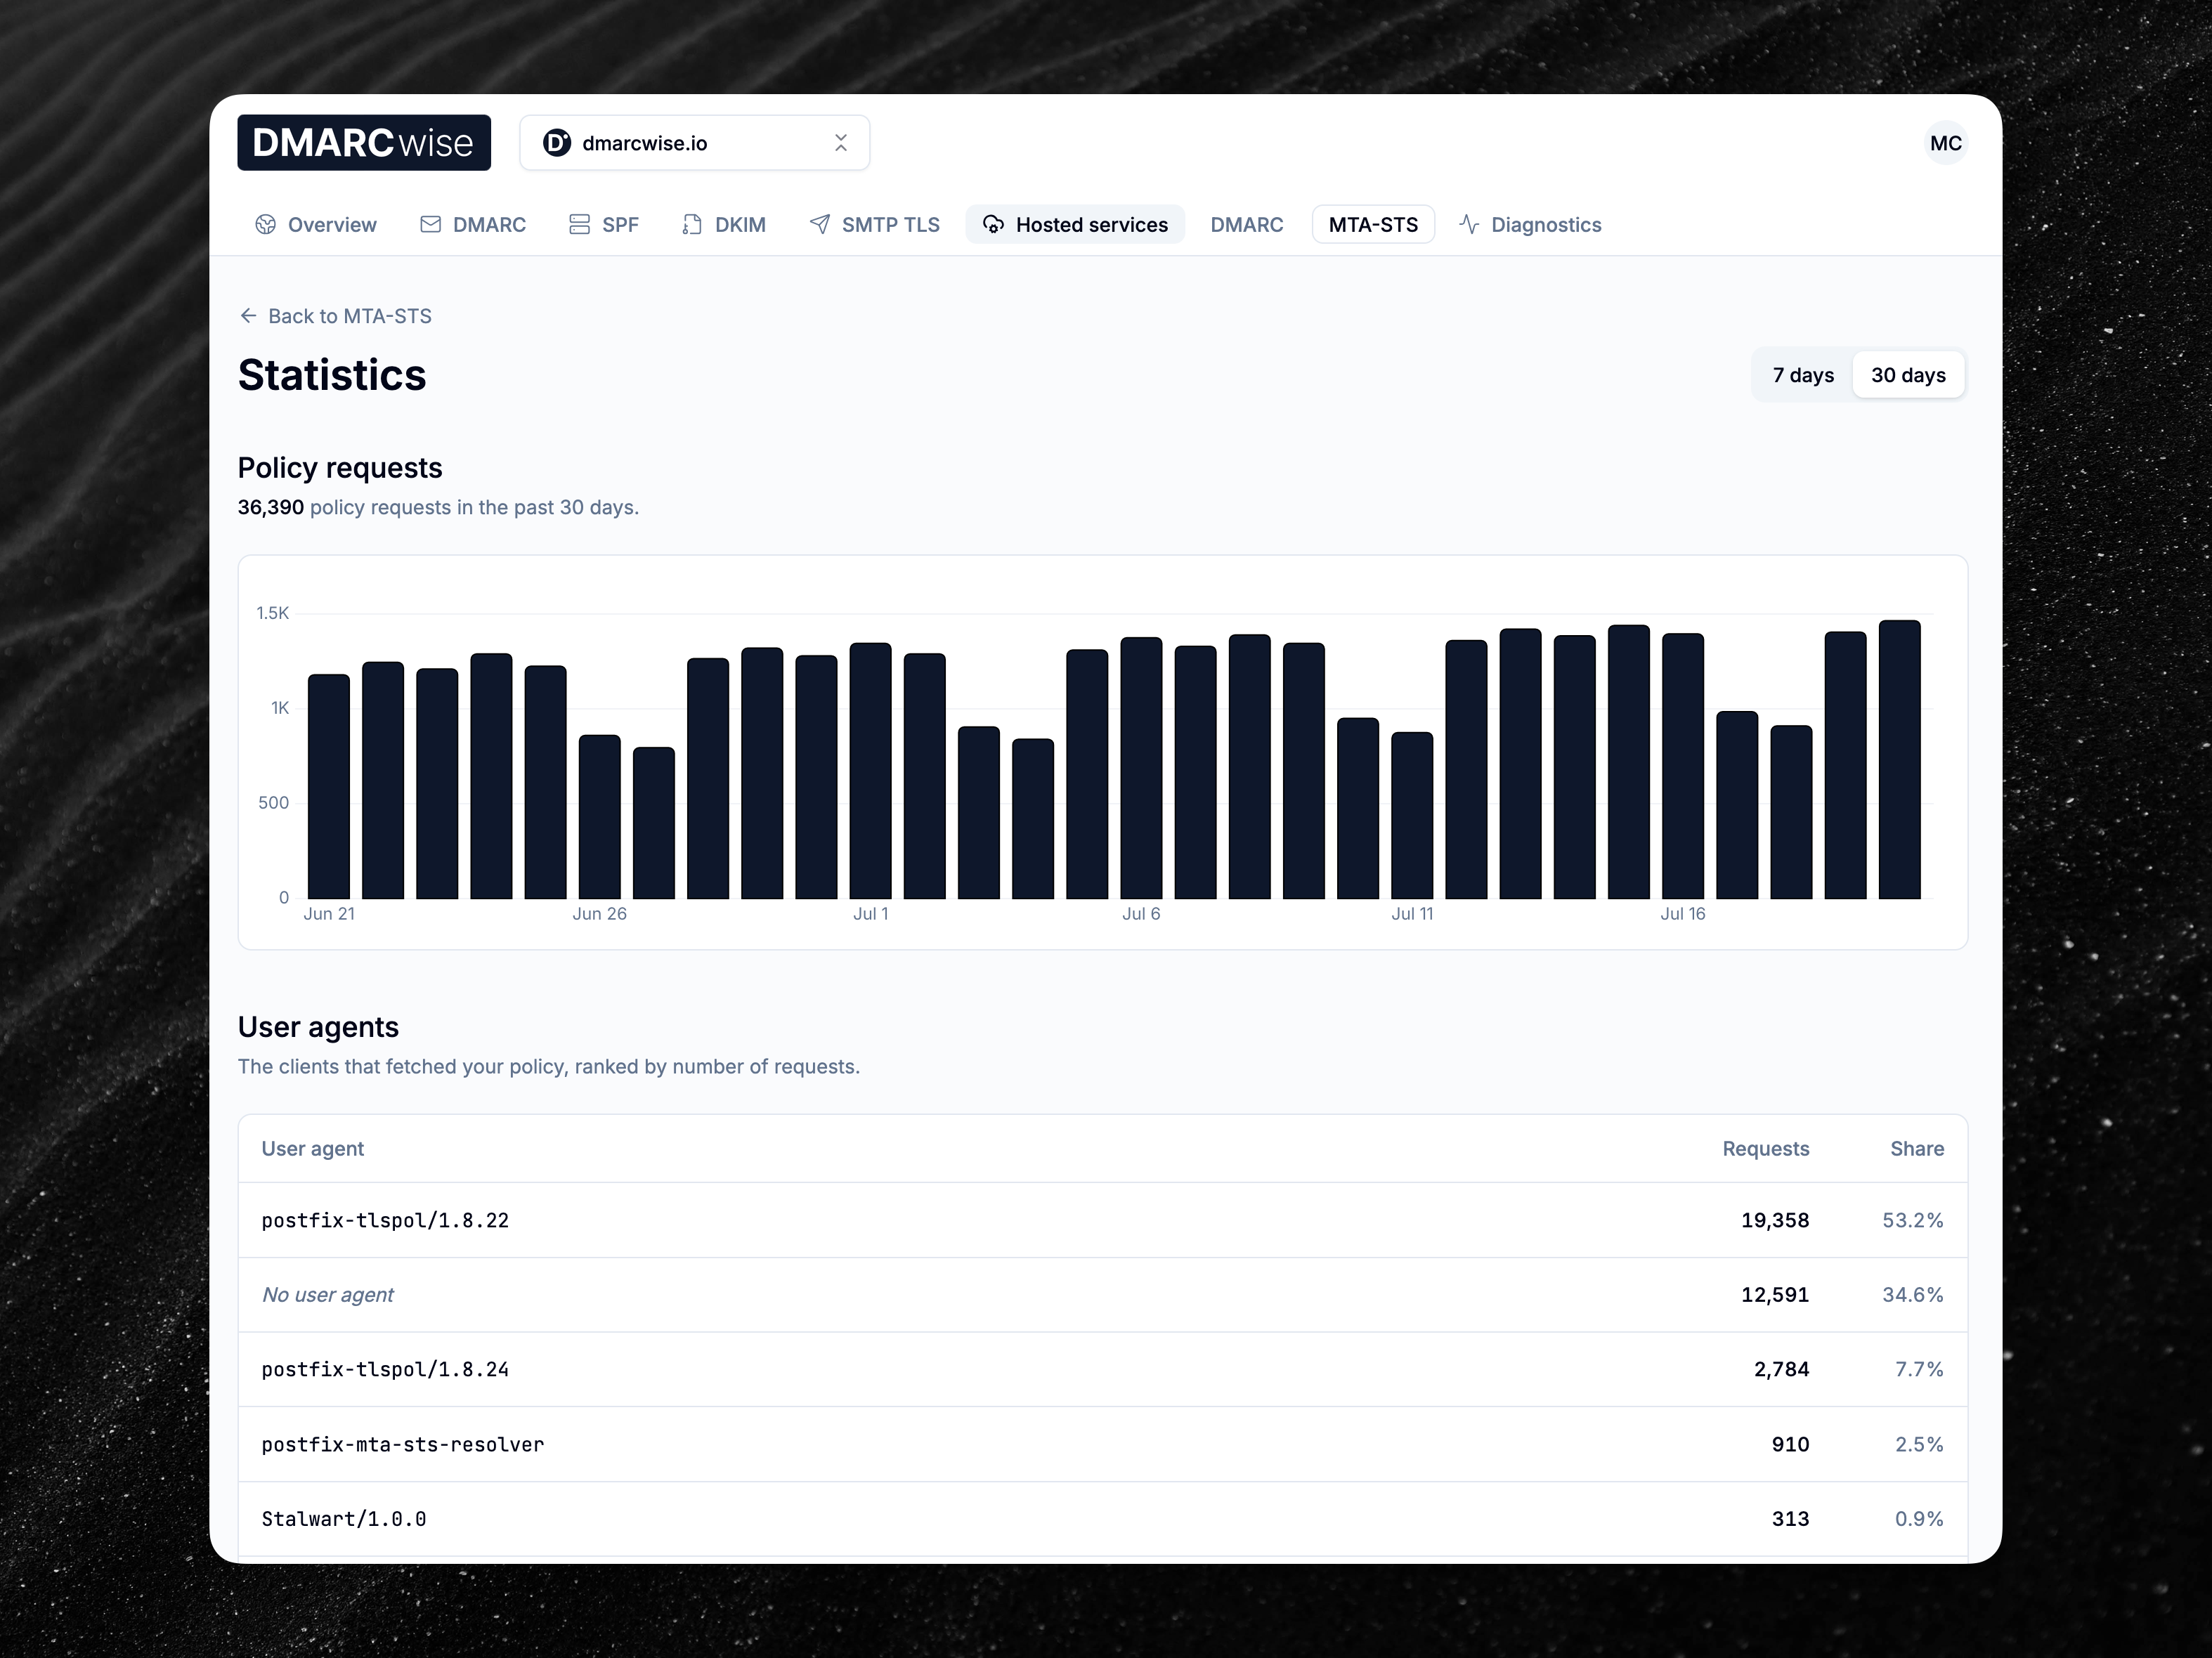The image size is (2212, 1658).
Task: Select the 'Stalwart/1.0.0' row
Action: coord(1103,1519)
